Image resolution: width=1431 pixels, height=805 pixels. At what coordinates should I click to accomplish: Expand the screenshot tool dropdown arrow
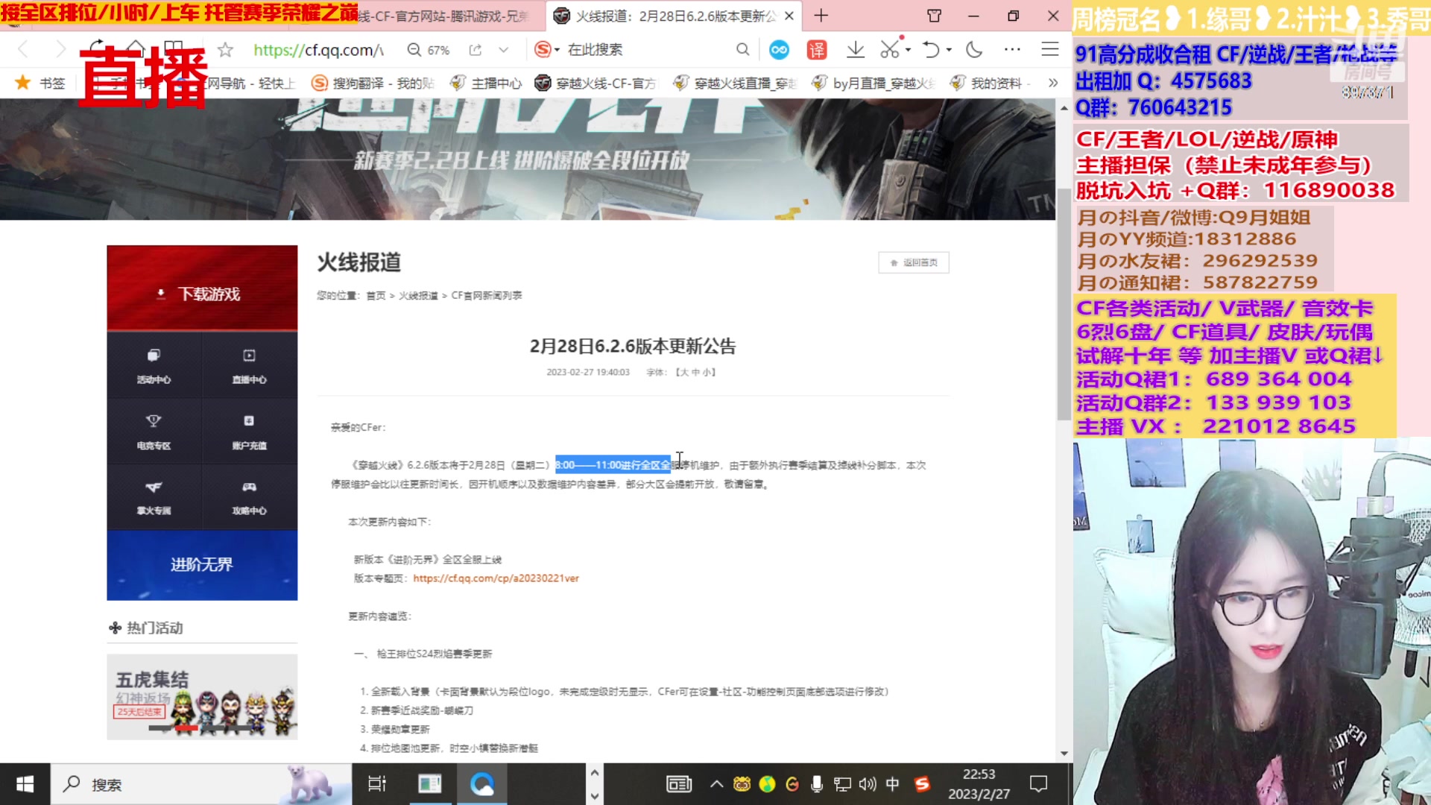pyautogui.click(x=909, y=50)
